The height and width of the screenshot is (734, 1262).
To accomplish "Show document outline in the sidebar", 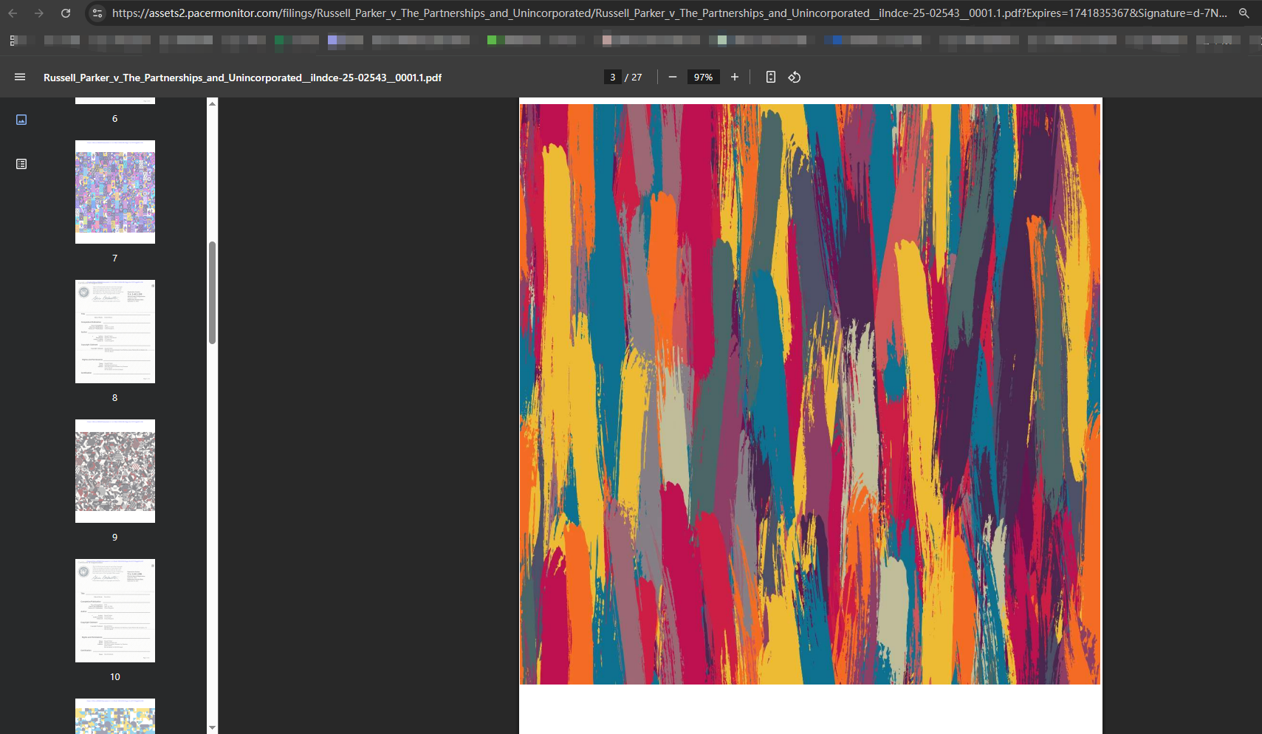I will click(x=21, y=164).
